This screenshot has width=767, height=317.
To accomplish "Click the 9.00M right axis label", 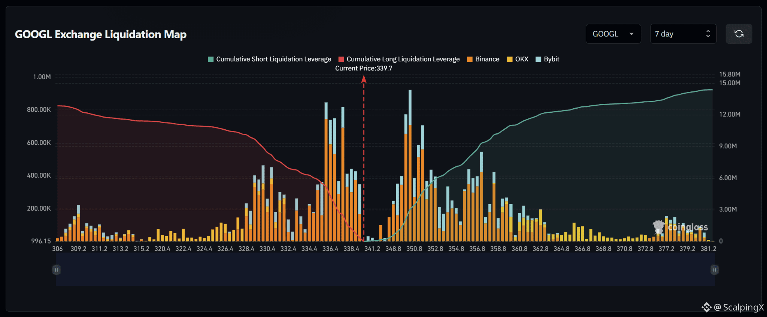I will 728,146.
